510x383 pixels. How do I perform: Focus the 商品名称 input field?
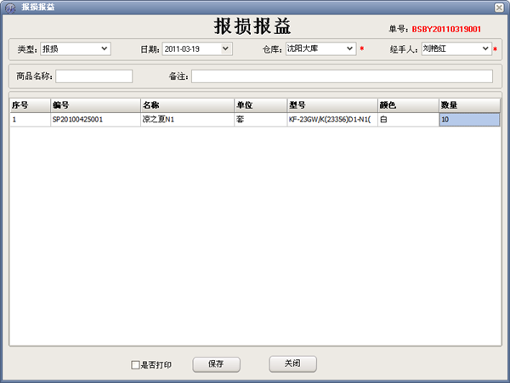pos(93,76)
